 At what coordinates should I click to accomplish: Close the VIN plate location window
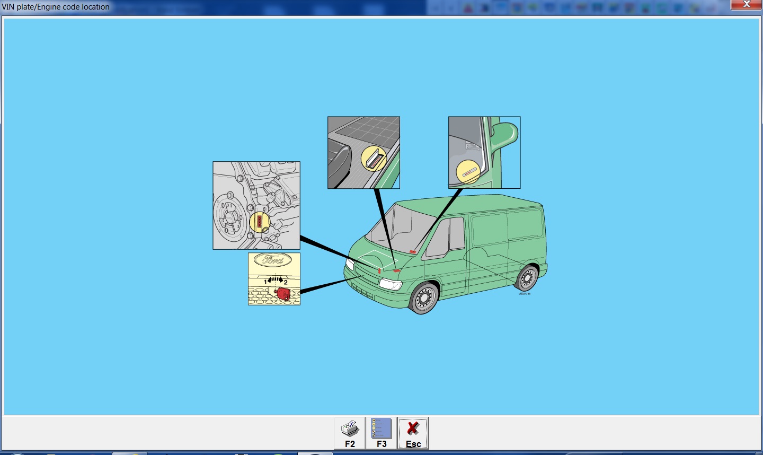coord(746,5)
